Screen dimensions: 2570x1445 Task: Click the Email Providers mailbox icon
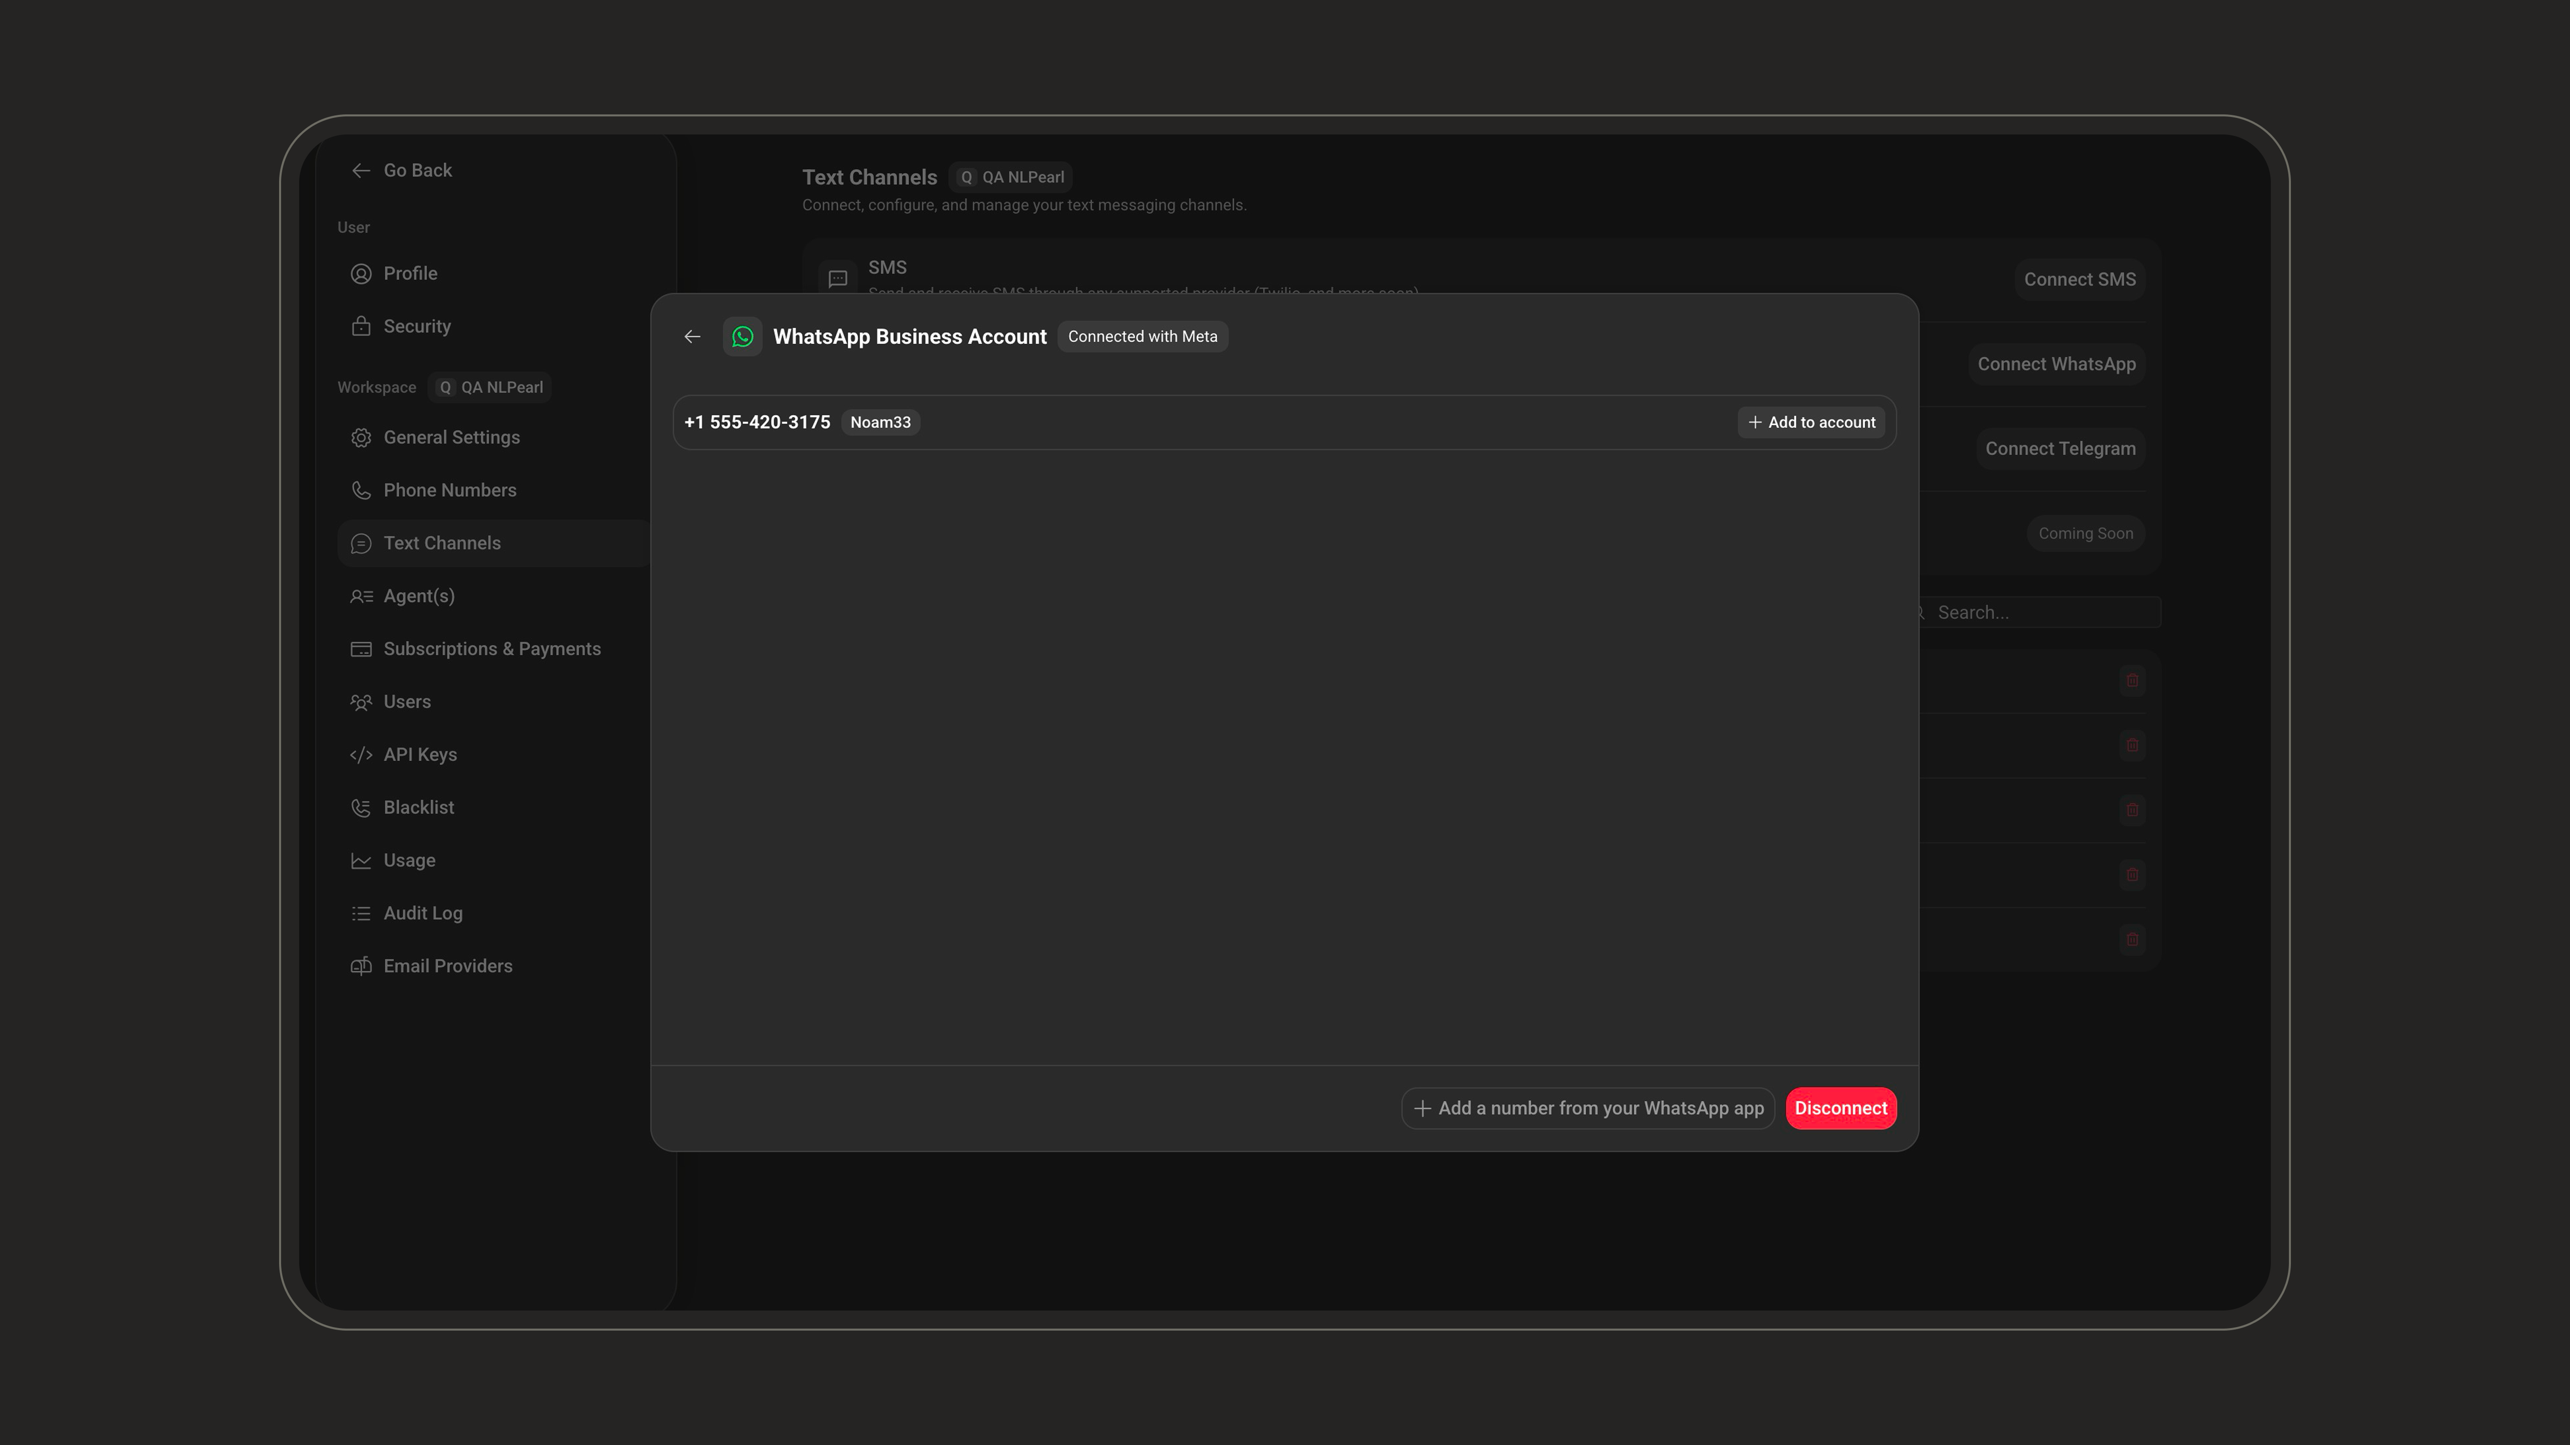[x=361, y=966]
